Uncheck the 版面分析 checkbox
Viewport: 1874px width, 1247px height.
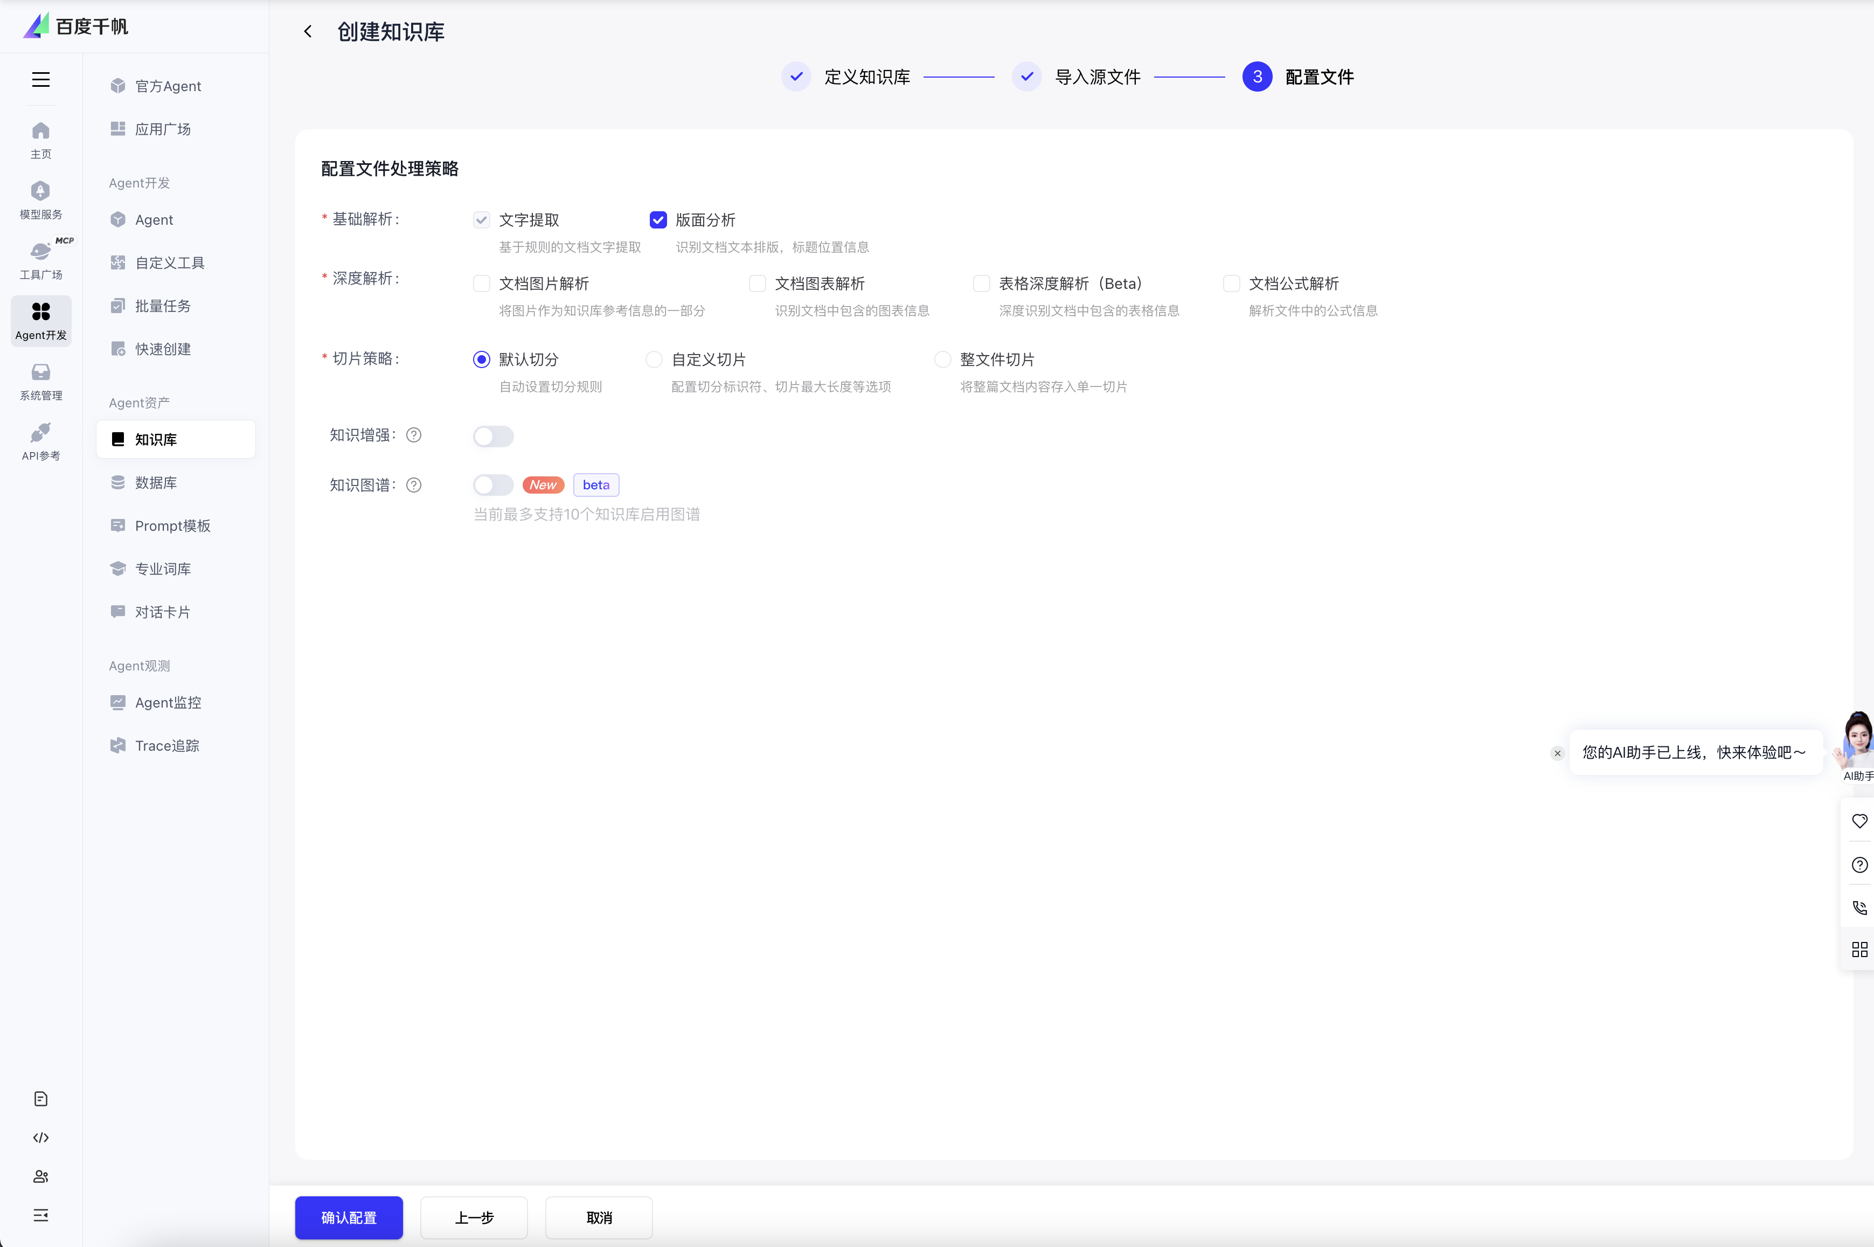(657, 220)
